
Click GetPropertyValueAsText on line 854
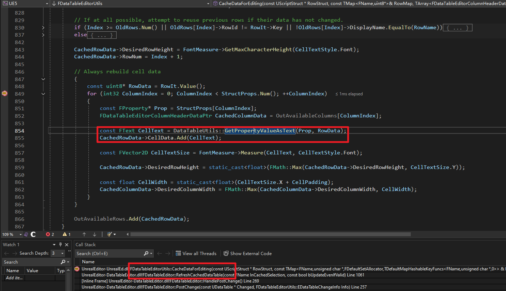click(x=260, y=131)
